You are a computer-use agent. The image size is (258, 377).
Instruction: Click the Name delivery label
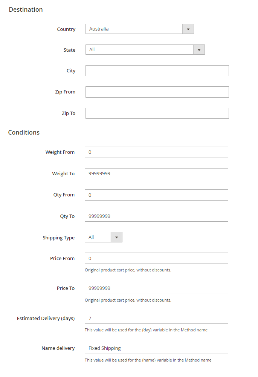58,348
